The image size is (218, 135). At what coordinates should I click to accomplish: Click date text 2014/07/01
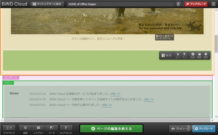pyautogui.click(x=37, y=105)
